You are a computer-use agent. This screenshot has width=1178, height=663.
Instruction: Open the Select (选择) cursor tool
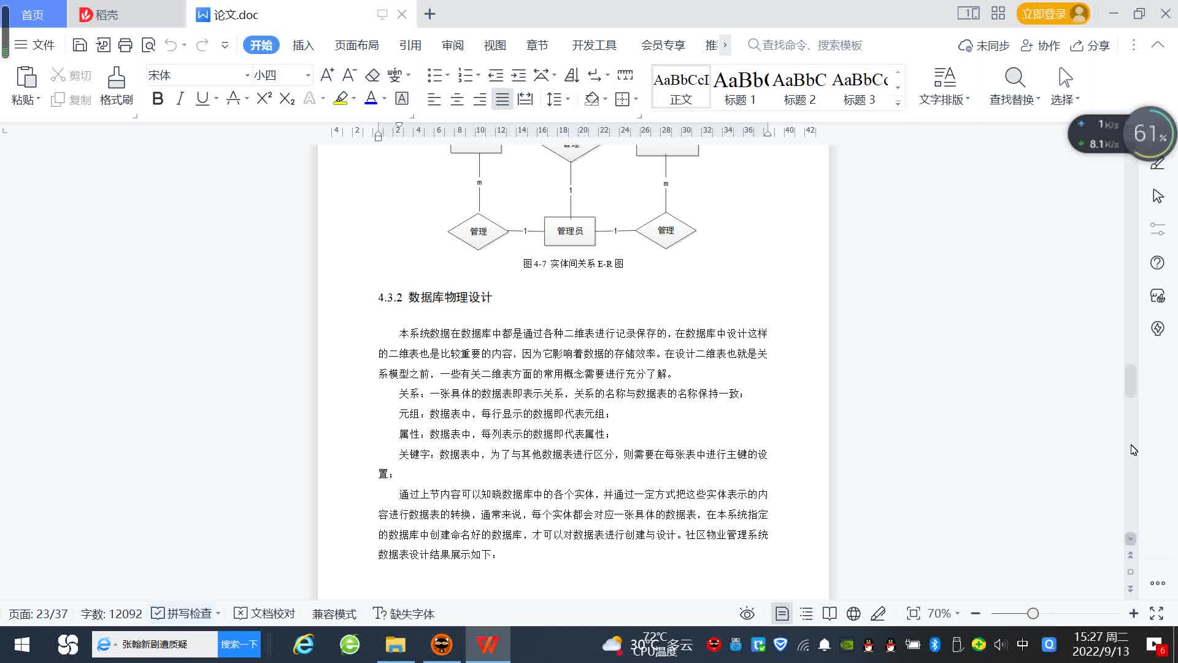coord(1065,78)
